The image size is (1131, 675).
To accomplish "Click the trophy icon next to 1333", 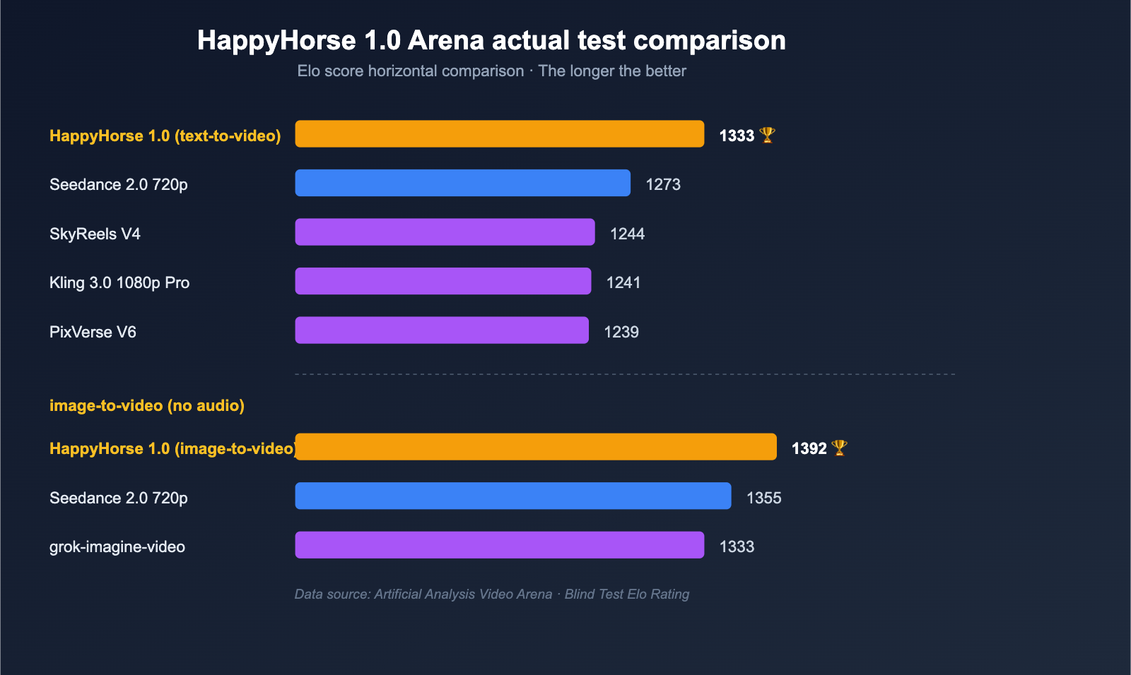I will (x=767, y=135).
